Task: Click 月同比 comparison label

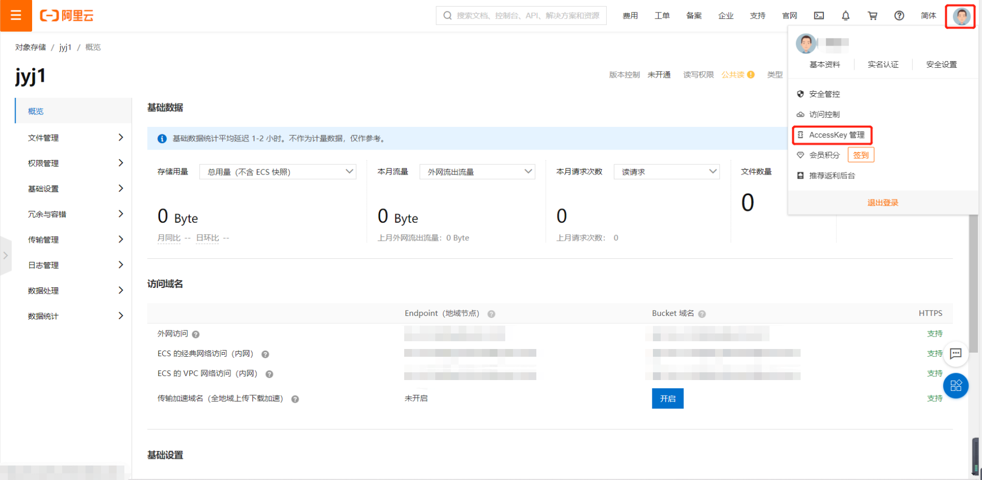Action: [169, 238]
